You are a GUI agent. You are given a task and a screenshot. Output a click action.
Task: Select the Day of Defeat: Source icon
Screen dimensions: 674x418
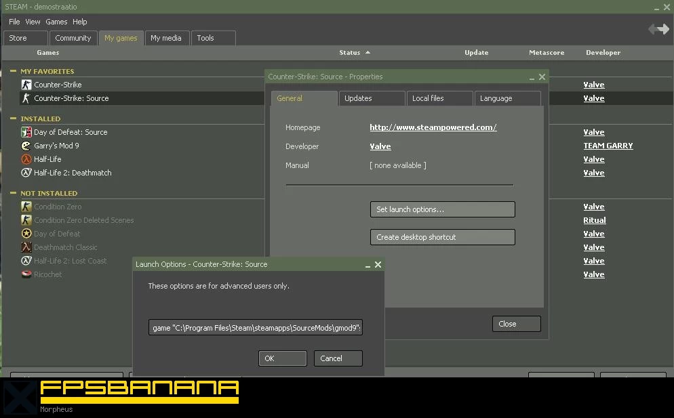point(26,132)
